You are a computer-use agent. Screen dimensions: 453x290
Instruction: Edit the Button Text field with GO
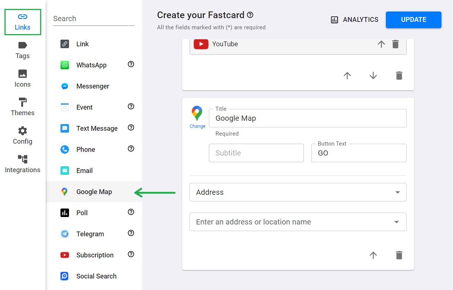coord(359,153)
